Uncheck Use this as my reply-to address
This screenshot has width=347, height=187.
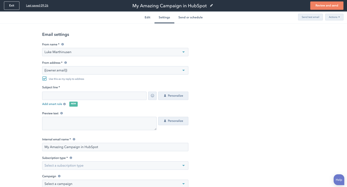(45, 78)
